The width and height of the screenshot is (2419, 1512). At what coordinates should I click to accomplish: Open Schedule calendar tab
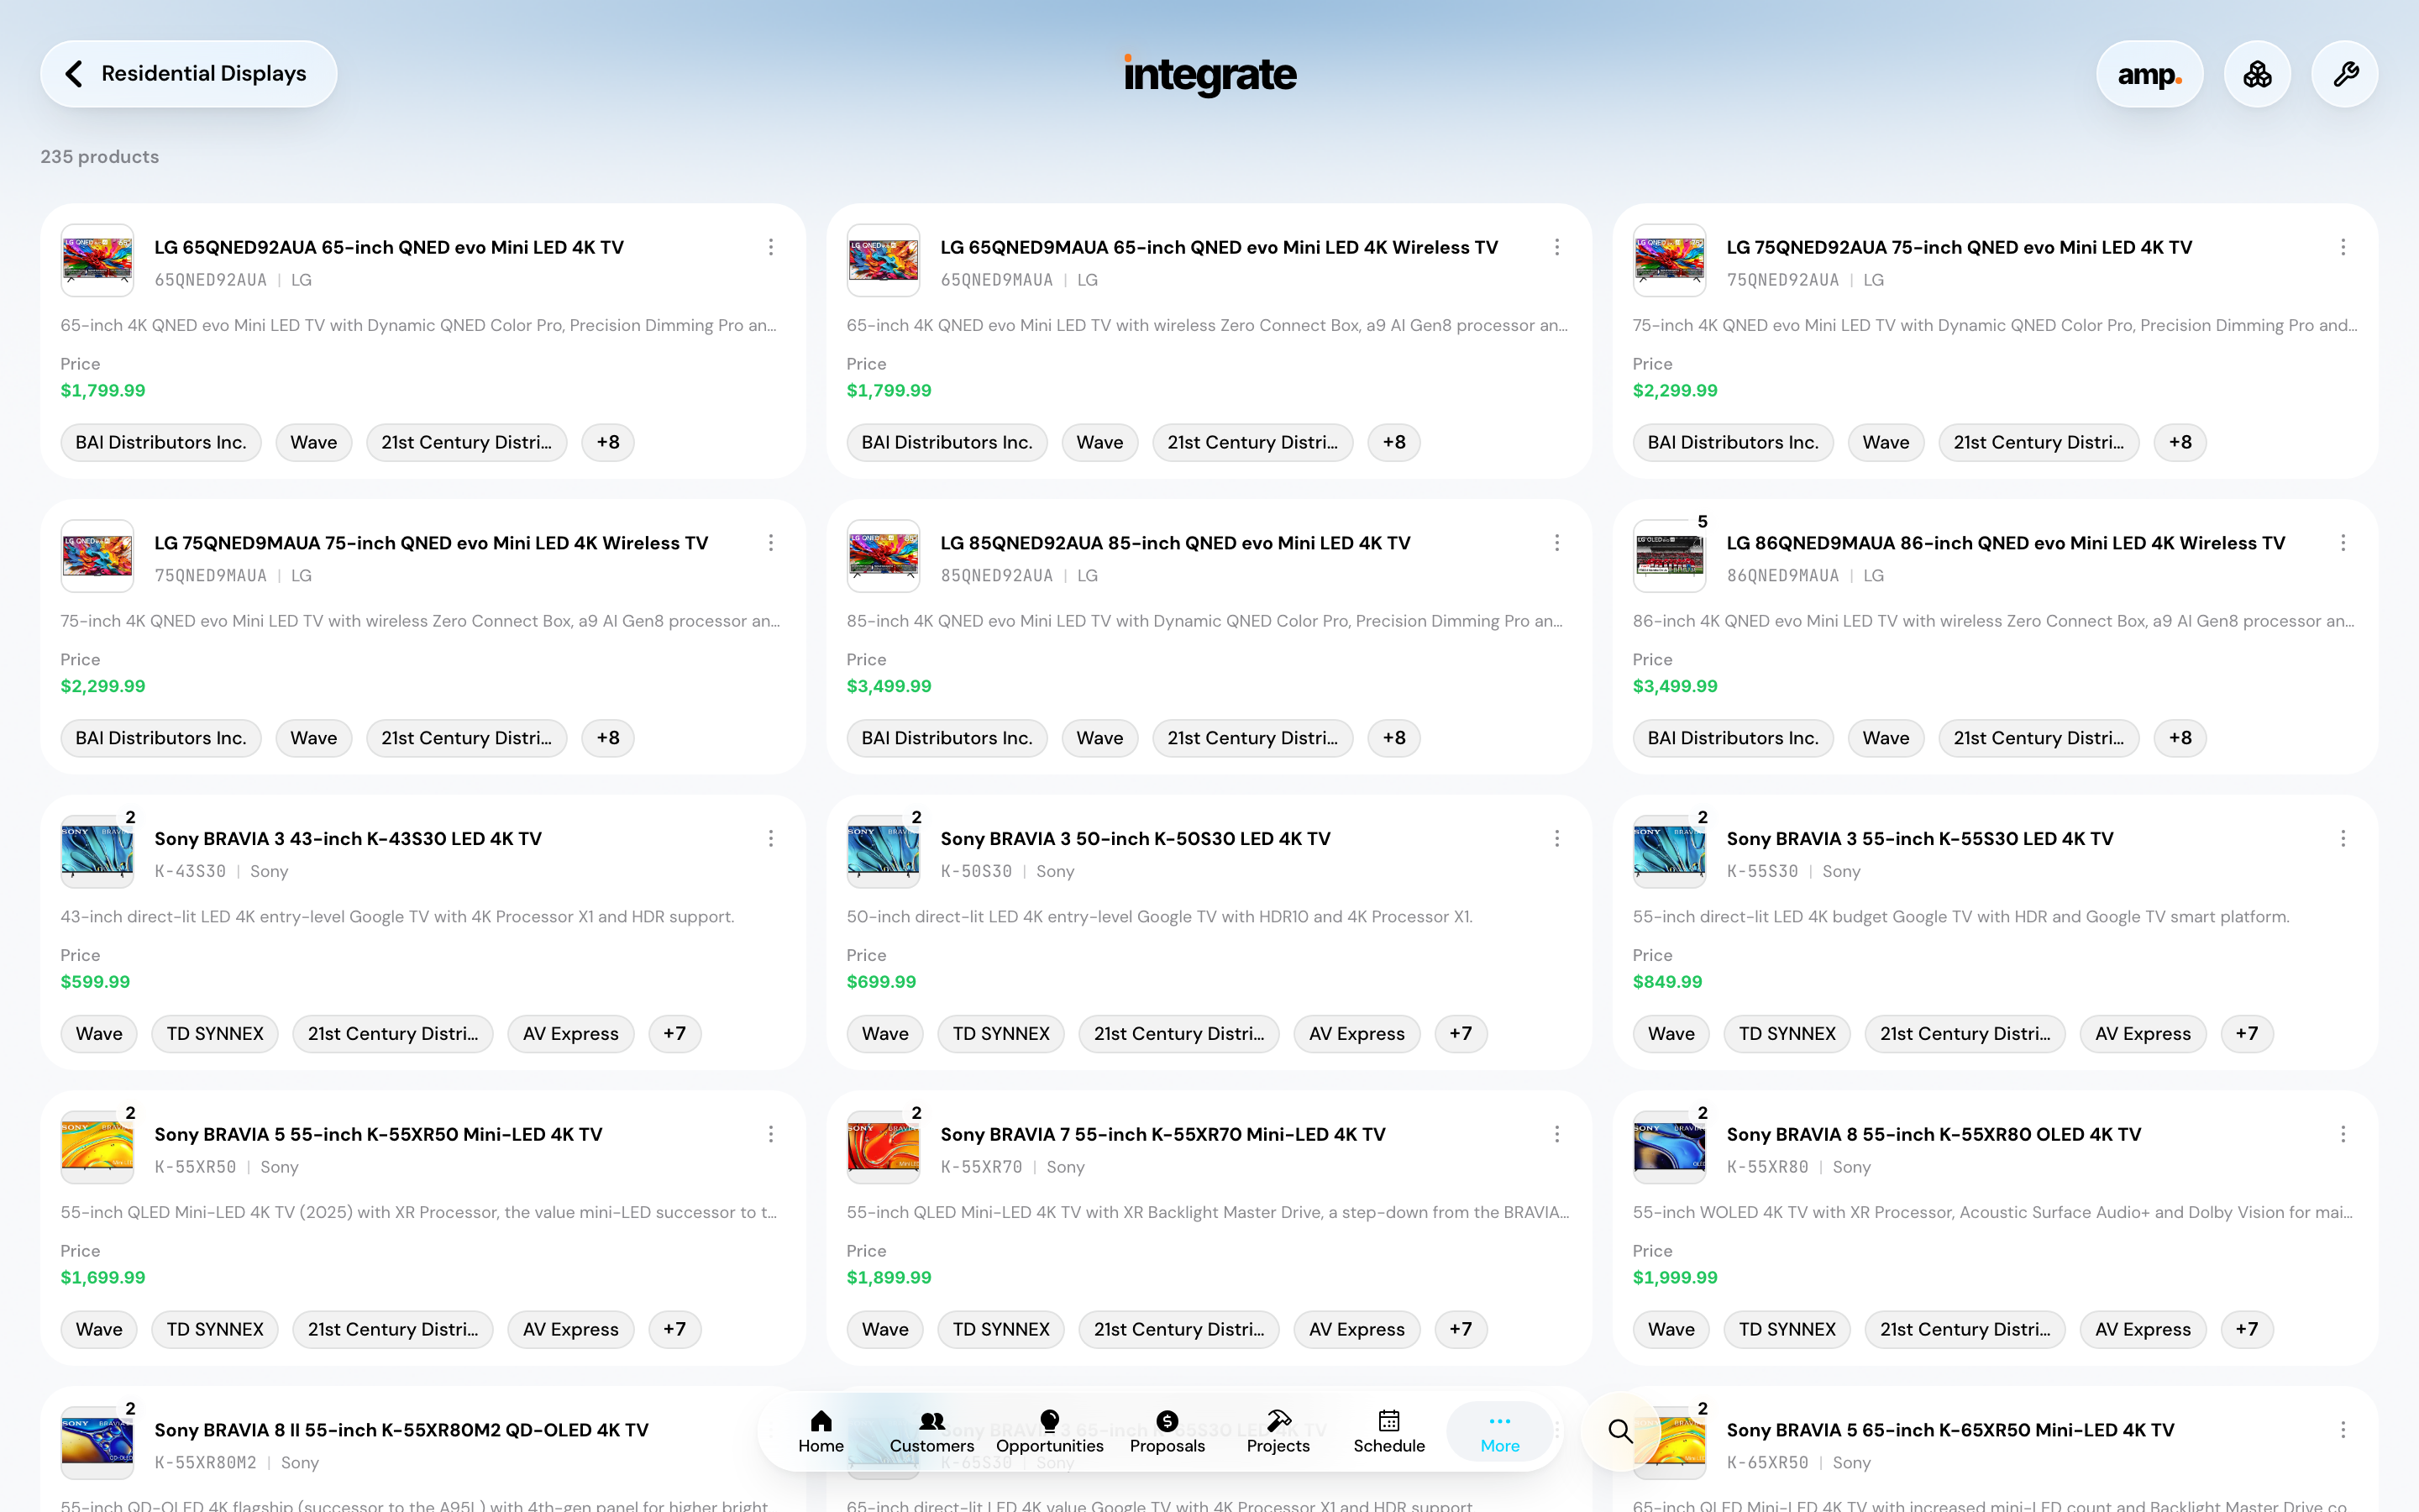(1388, 1432)
